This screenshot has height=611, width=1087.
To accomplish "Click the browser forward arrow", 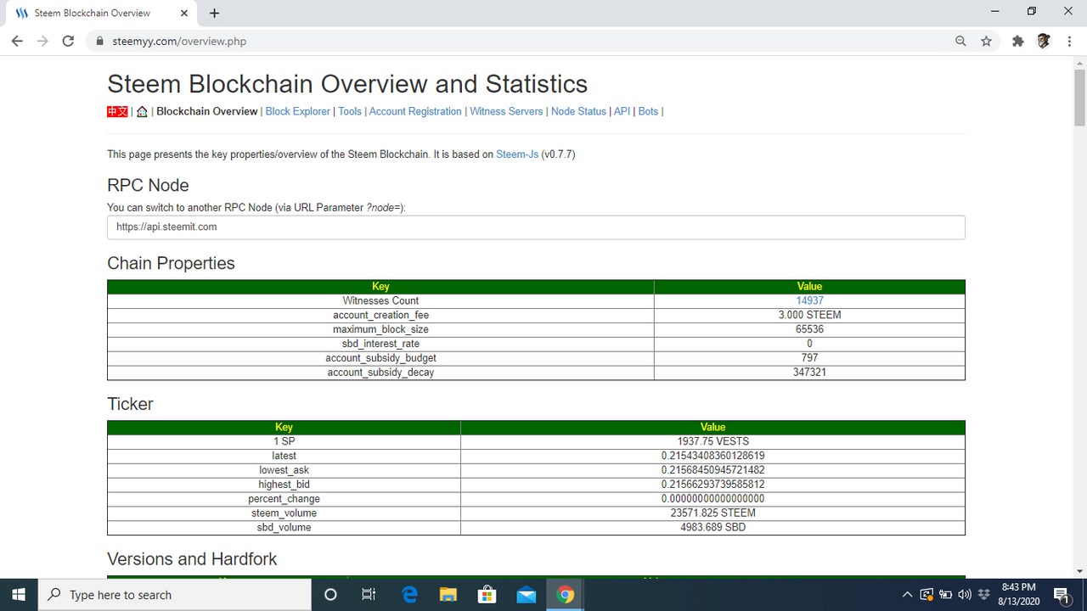I will (x=42, y=41).
